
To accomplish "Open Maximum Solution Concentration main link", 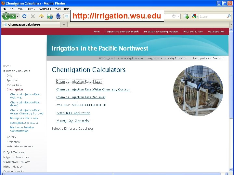I will pyautogui.click(x=81, y=105).
